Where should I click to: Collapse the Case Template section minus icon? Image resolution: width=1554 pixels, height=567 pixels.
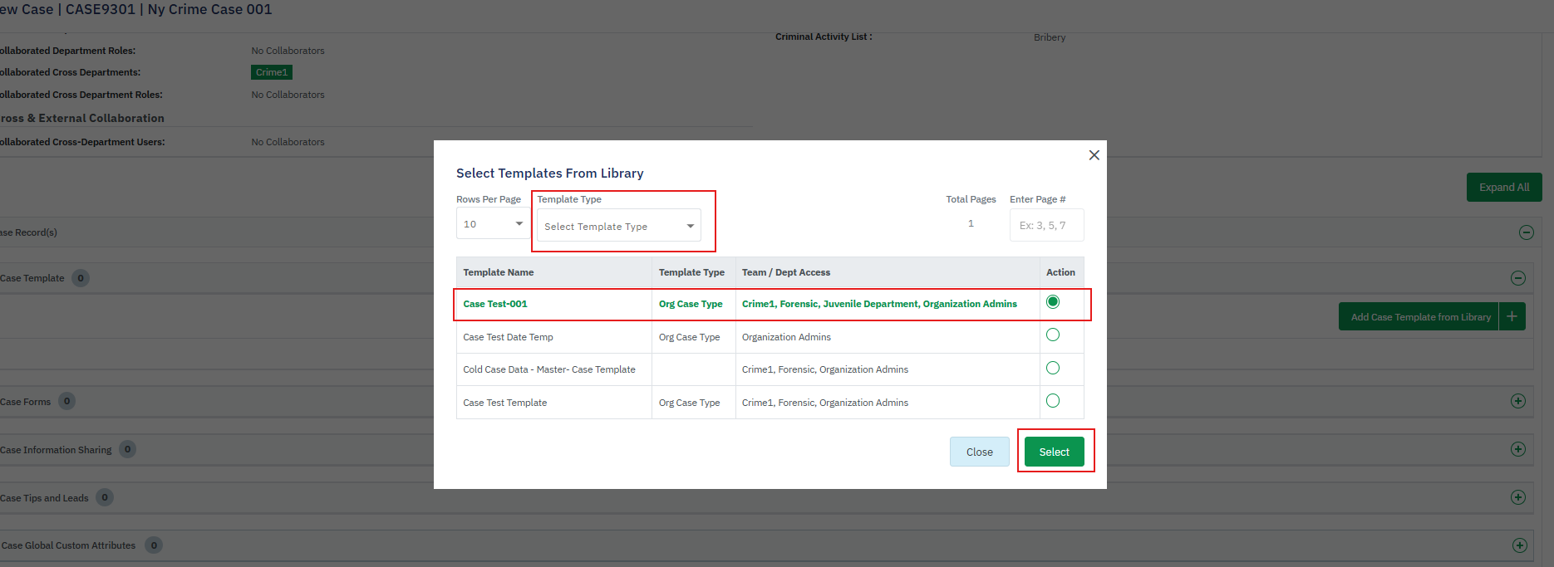1518,278
